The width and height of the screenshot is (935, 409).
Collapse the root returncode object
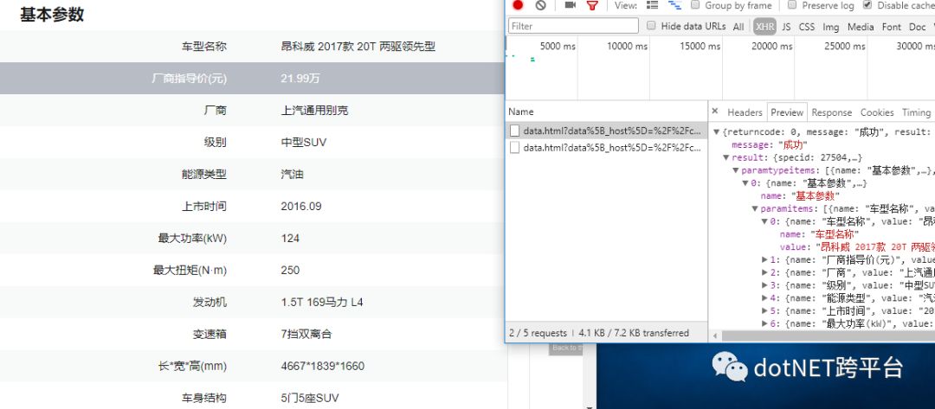point(716,132)
